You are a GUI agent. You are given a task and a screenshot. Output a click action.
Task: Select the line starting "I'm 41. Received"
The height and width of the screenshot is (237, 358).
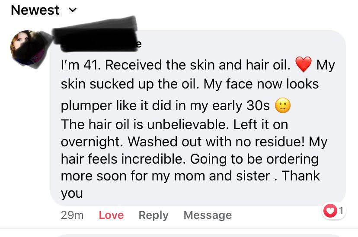[198, 65]
